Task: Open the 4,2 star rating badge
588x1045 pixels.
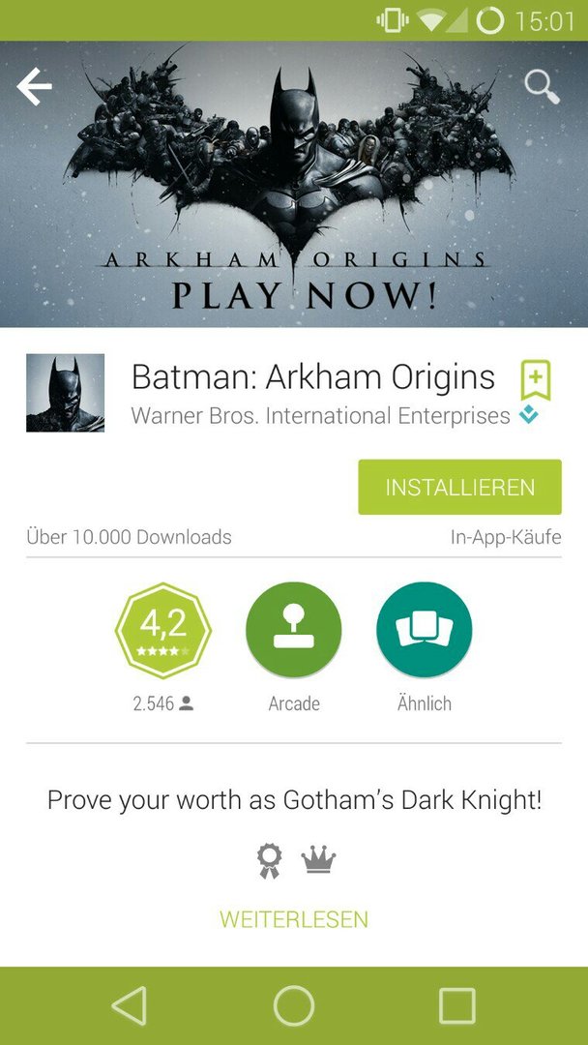Action: (x=163, y=631)
